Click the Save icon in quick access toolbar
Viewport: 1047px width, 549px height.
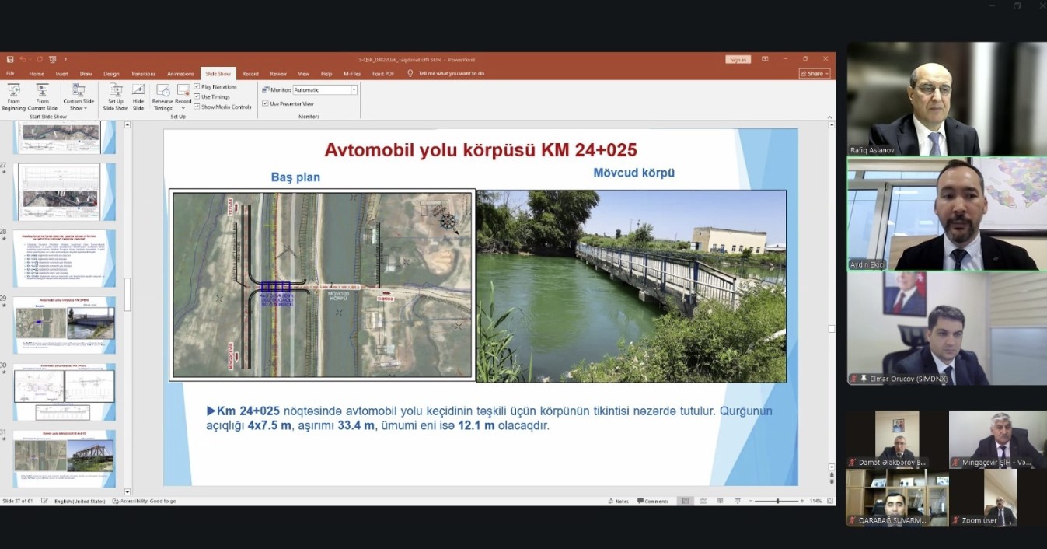(x=10, y=59)
